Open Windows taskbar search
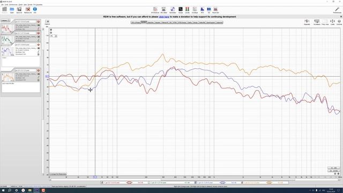343x193 pixels. (10, 190)
